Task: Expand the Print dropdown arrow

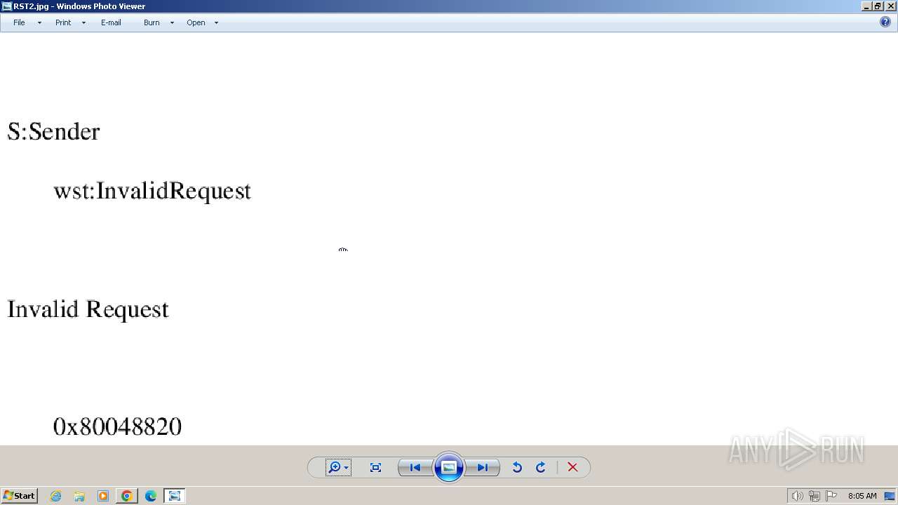Action: [x=83, y=23]
